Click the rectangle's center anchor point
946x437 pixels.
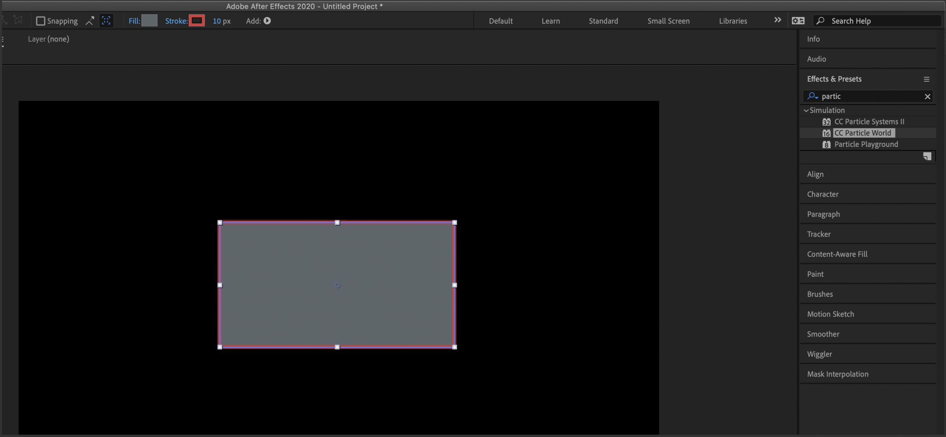(337, 285)
